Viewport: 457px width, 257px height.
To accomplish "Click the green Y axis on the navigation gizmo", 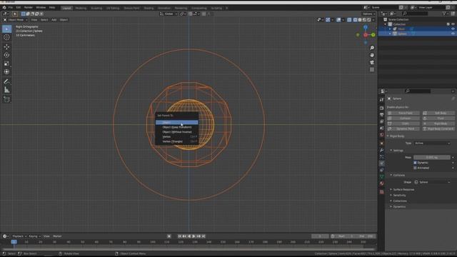I will (x=373, y=35).
